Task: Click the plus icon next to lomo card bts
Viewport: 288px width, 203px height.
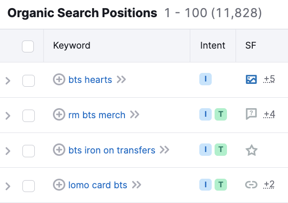Action: coord(59,185)
